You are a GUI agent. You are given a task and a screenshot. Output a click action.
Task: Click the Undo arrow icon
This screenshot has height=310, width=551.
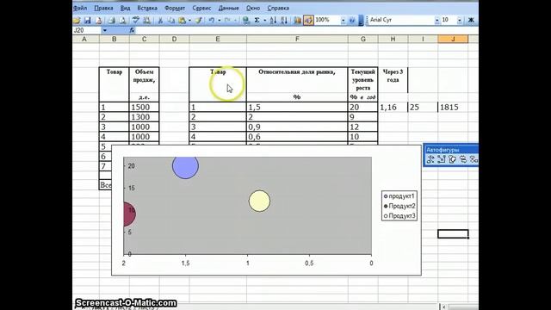212,21
